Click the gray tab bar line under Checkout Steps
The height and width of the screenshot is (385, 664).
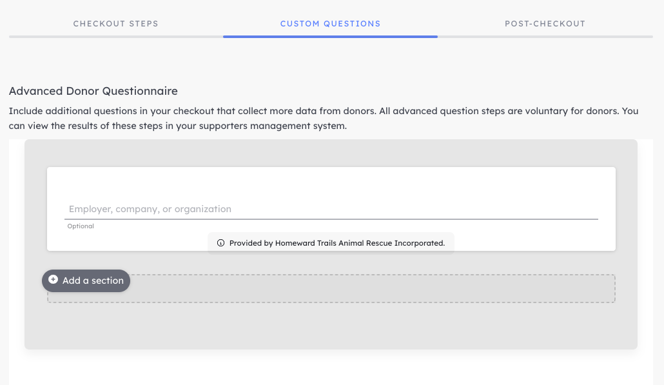tap(116, 37)
